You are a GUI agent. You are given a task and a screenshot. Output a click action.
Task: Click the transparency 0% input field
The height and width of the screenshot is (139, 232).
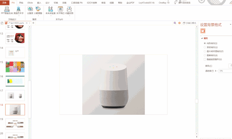[x=225, y=71]
